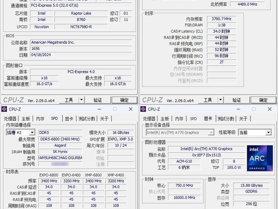278x209 pixels.
Task: Click the American Megatrends Inc. BIOS field
Action: pyautogui.click(x=81, y=42)
